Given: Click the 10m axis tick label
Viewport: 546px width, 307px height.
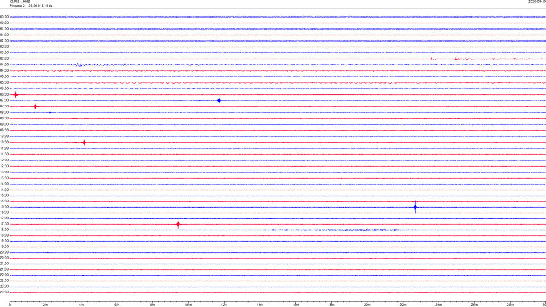Looking at the screenshot, I should [188, 305].
